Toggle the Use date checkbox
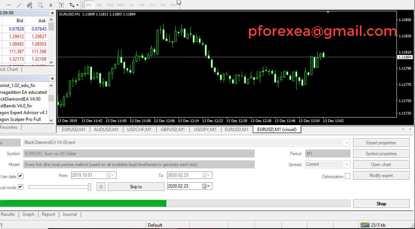This screenshot has width=415, height=229. pos(20,176)
